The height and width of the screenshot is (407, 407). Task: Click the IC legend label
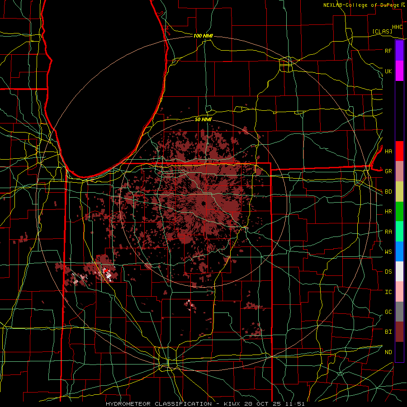point(388,292)
